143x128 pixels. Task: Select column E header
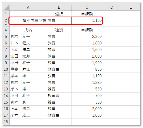click(x=131, y=7)
